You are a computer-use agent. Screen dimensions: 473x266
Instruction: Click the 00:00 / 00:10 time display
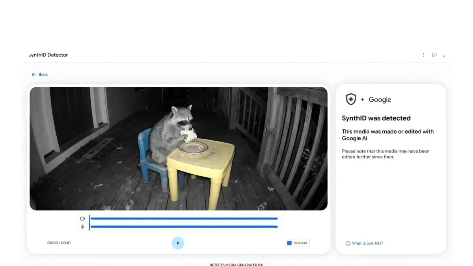pos(59,243)
